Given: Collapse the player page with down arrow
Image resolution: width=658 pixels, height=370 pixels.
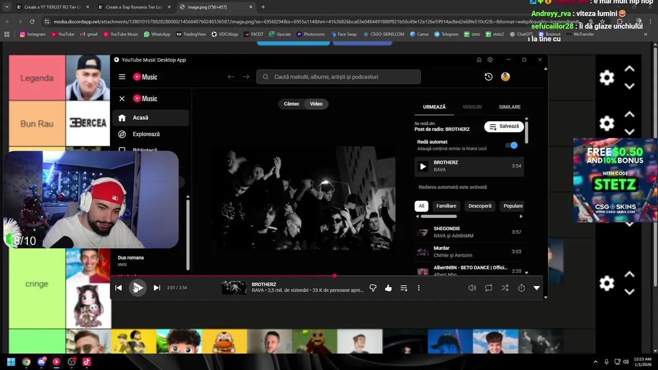Looking at the screenshot, I should 537,288.
